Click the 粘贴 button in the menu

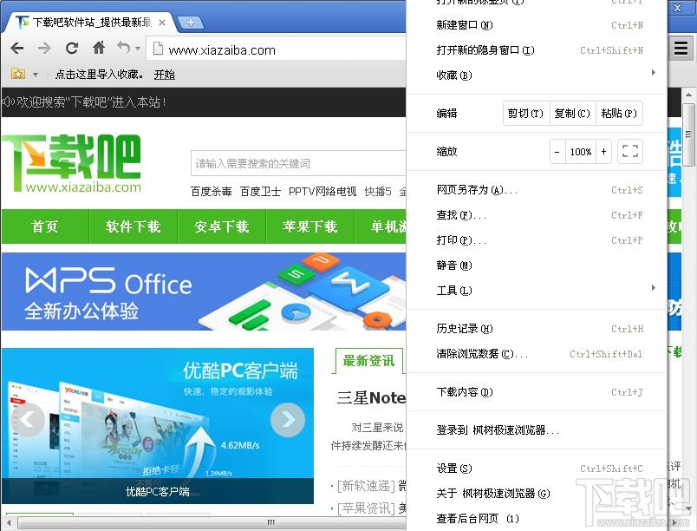(619, 114)
